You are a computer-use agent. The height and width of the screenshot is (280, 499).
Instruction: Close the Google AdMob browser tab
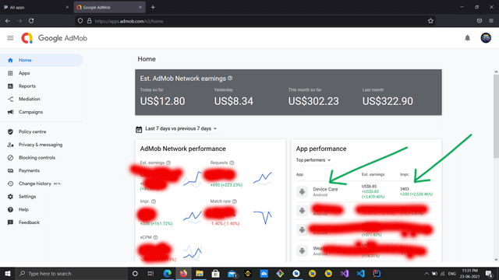click(x=140, y=7)
